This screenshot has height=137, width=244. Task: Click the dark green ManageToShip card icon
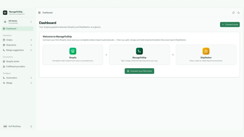tap(139, 51)
